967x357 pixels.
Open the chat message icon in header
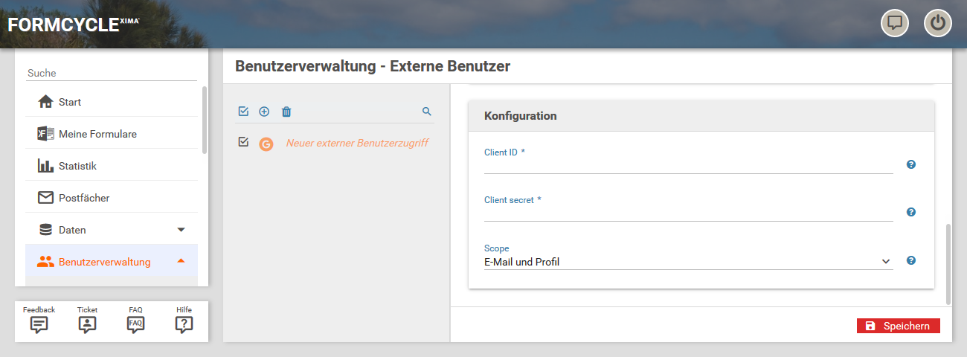895,23
